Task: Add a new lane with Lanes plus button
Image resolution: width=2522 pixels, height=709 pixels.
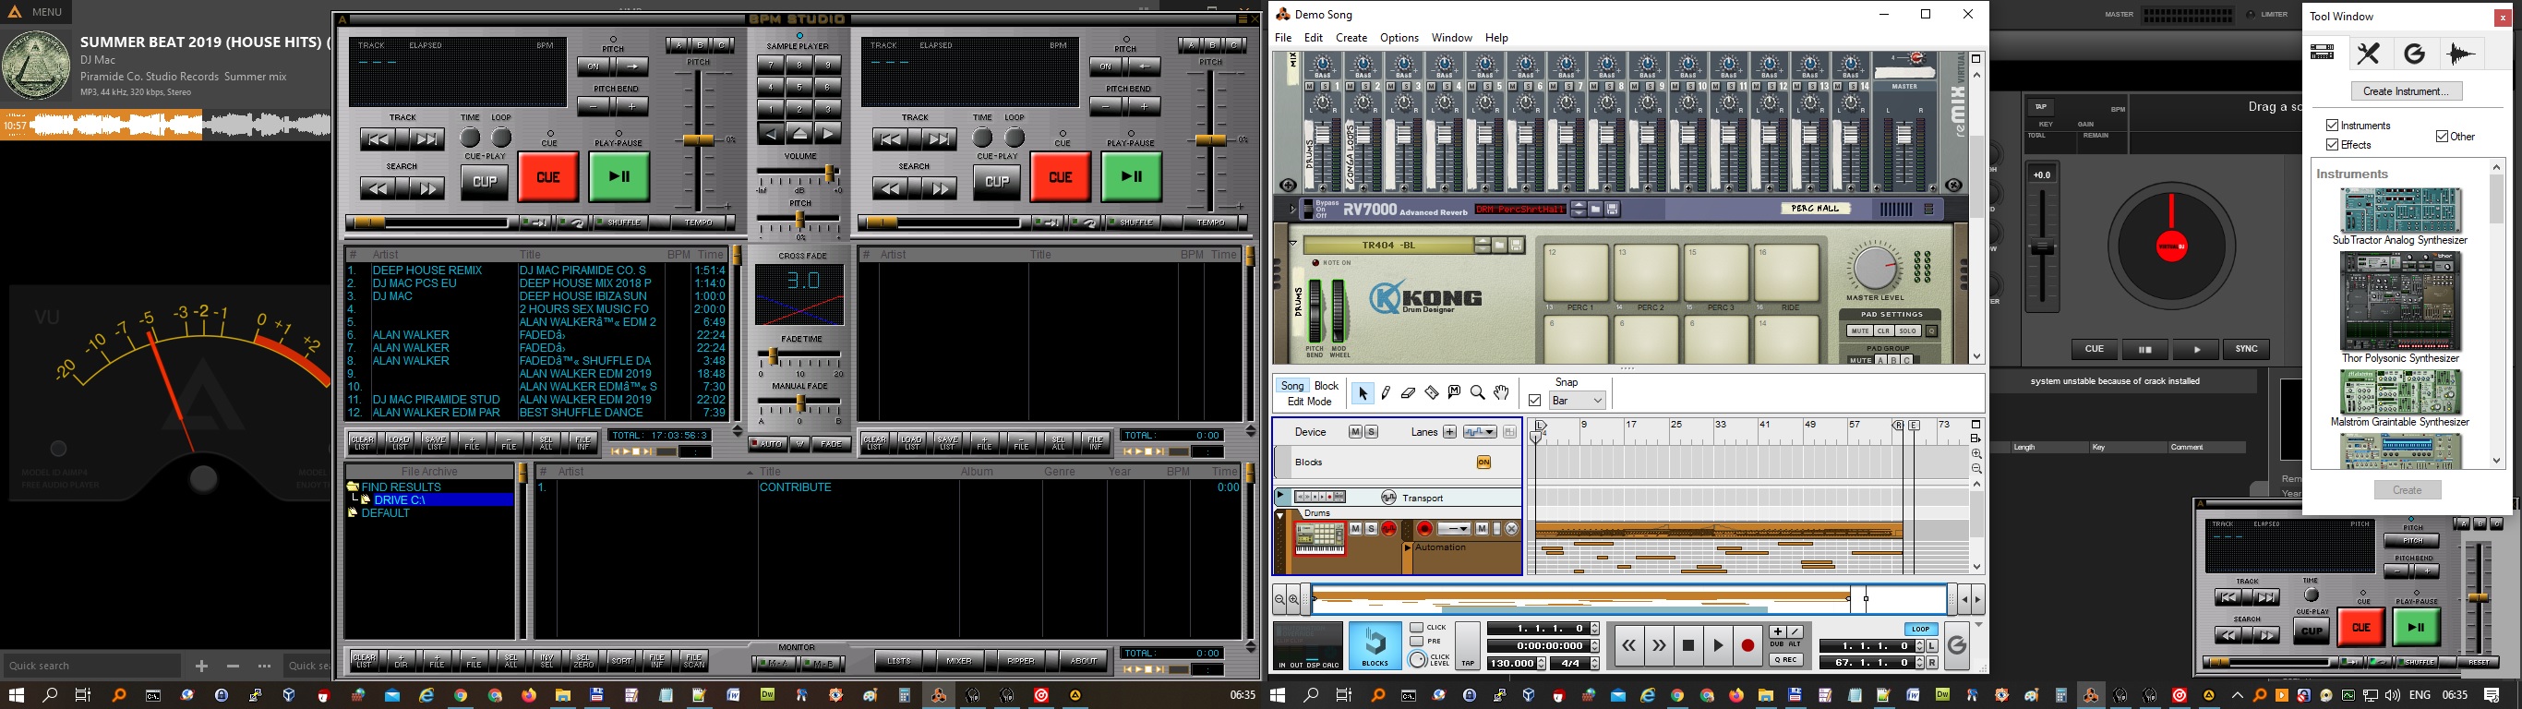Action: point(1449,432)
